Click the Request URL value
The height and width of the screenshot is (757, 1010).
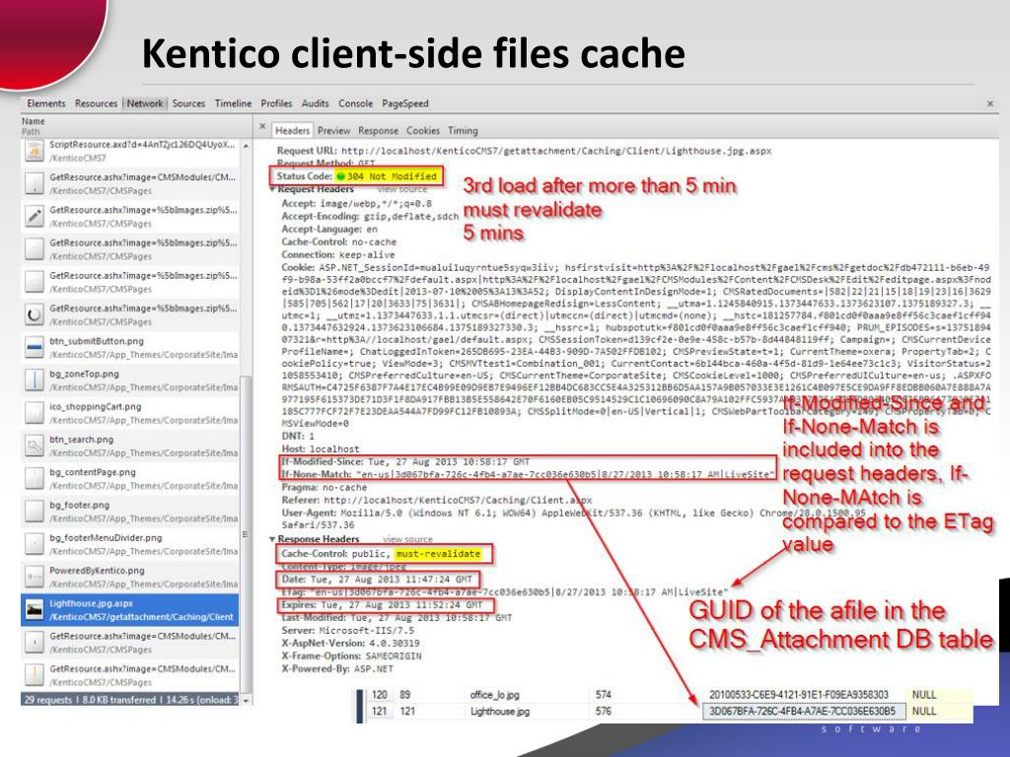(556, 151)
